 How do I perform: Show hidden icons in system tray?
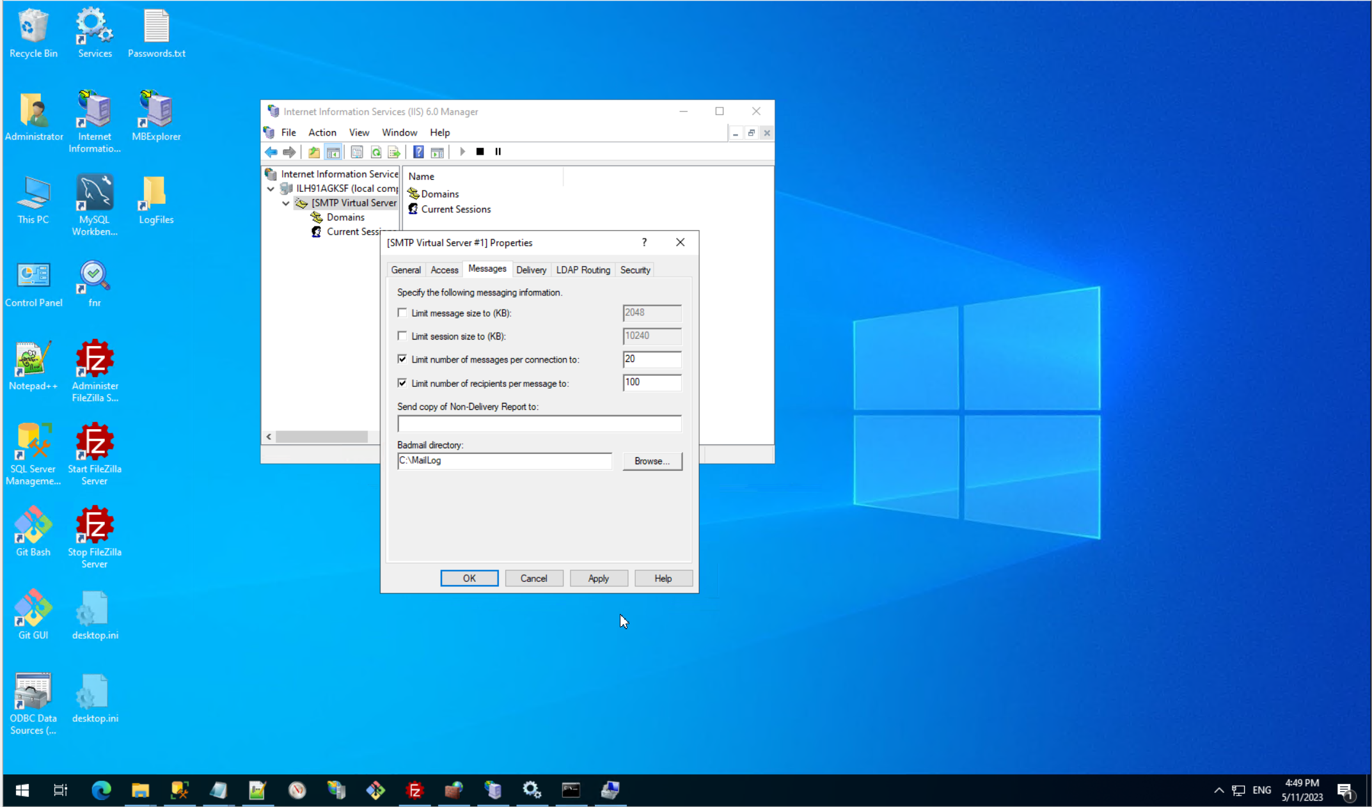1218,790
